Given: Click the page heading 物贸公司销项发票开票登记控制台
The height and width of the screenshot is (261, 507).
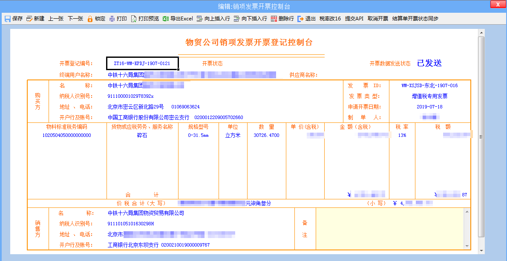Looking at the screenshot, I should [x=249, y=42].
